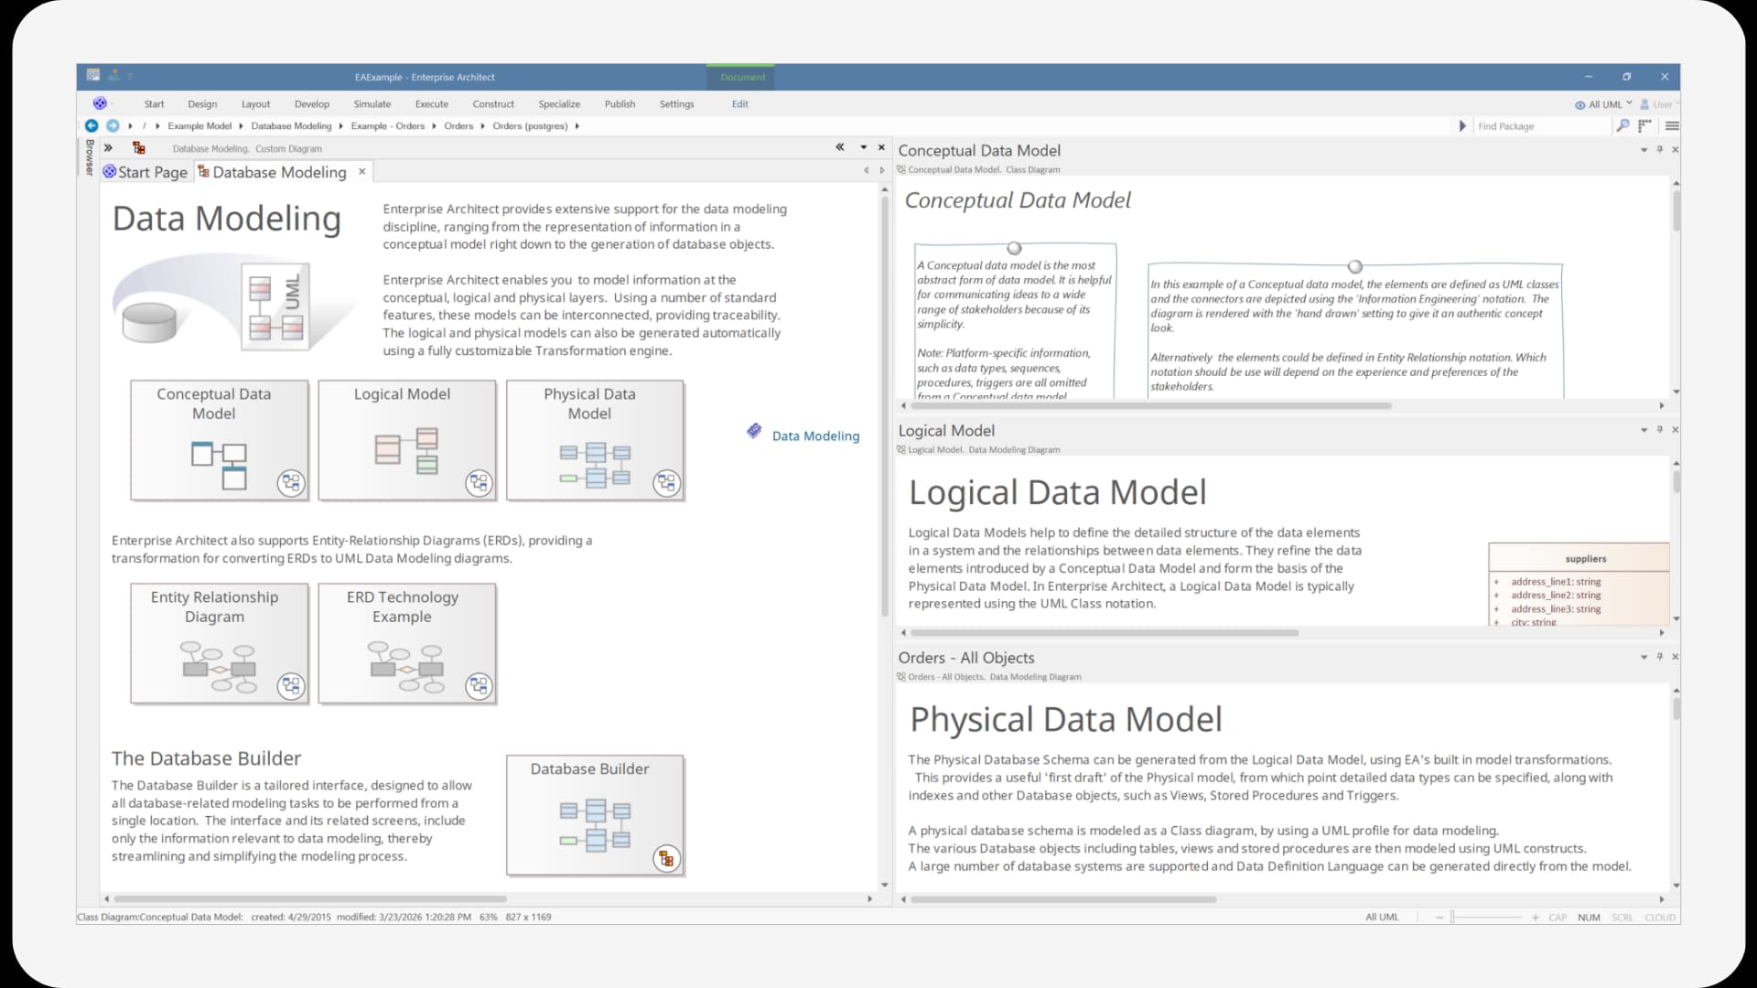1757x988 pixels.
Task: Click the Data Modeling help book icon
Action: point(754,431)
